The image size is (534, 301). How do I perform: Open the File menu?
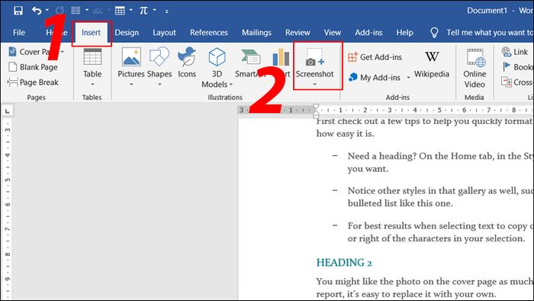[x=19, y=33]
